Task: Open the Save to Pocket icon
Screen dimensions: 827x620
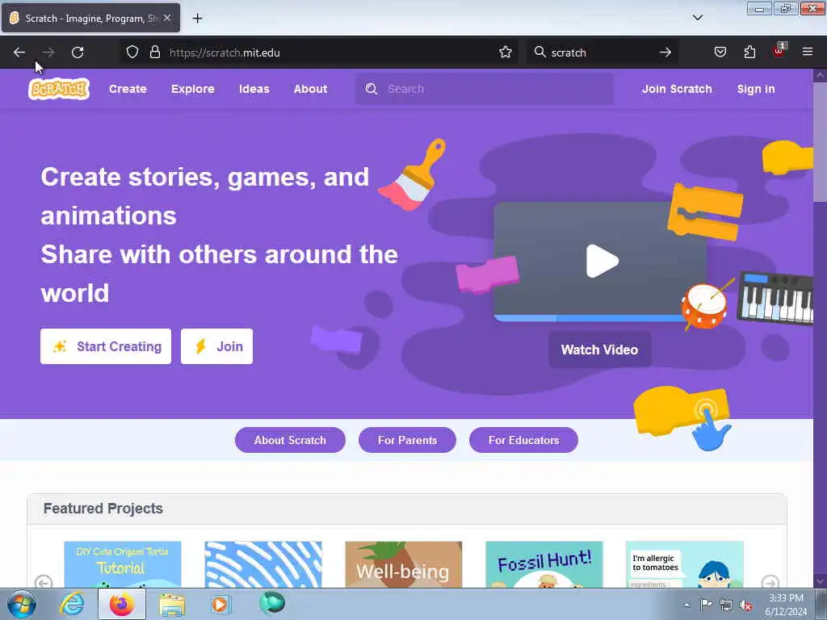Action: coord(720,52)
